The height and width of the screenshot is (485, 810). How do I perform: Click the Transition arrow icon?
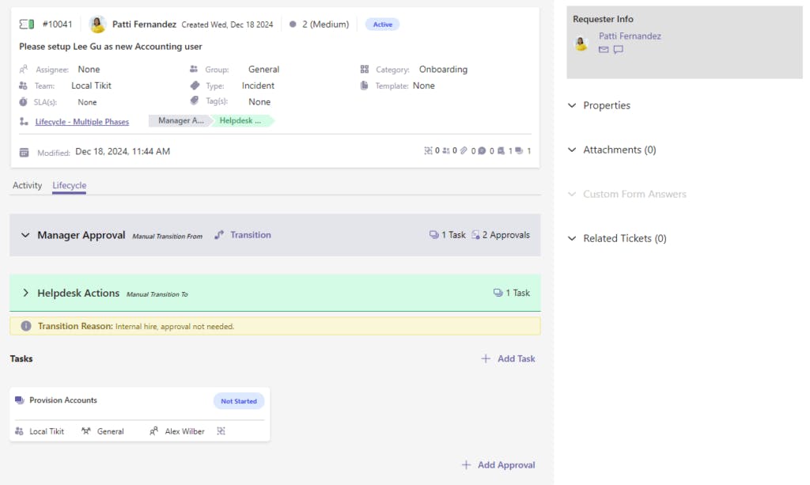coord(219,235)
